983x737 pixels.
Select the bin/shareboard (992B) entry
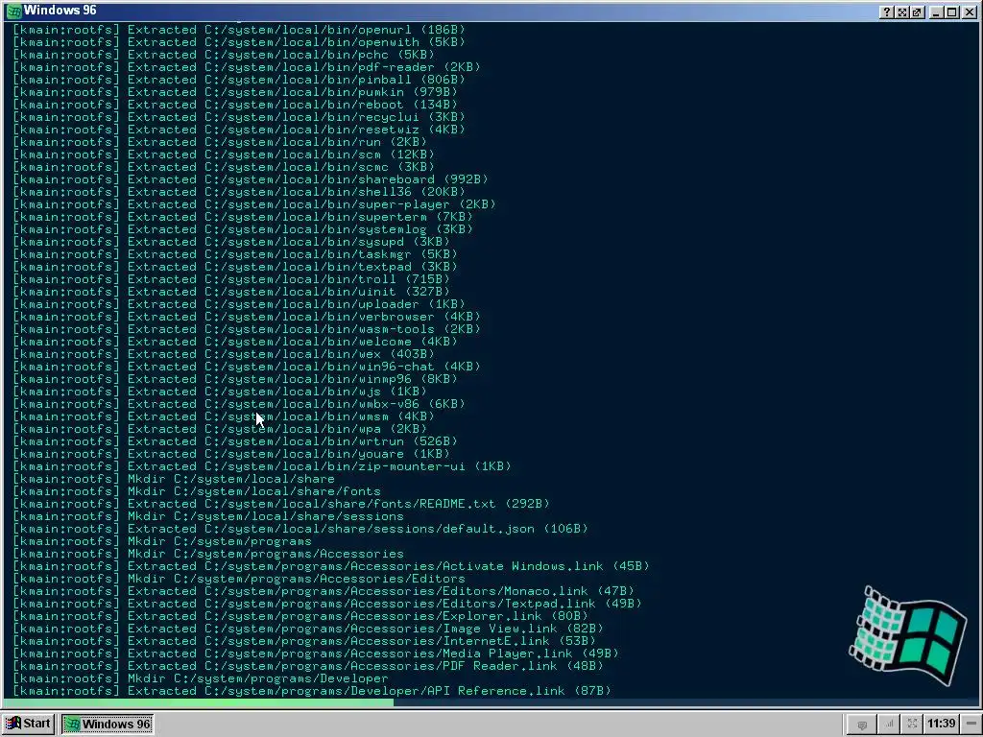[251, 179]
